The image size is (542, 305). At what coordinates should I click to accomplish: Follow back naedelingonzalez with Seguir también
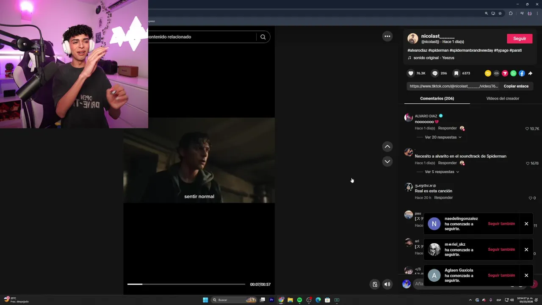coord(501,224)
